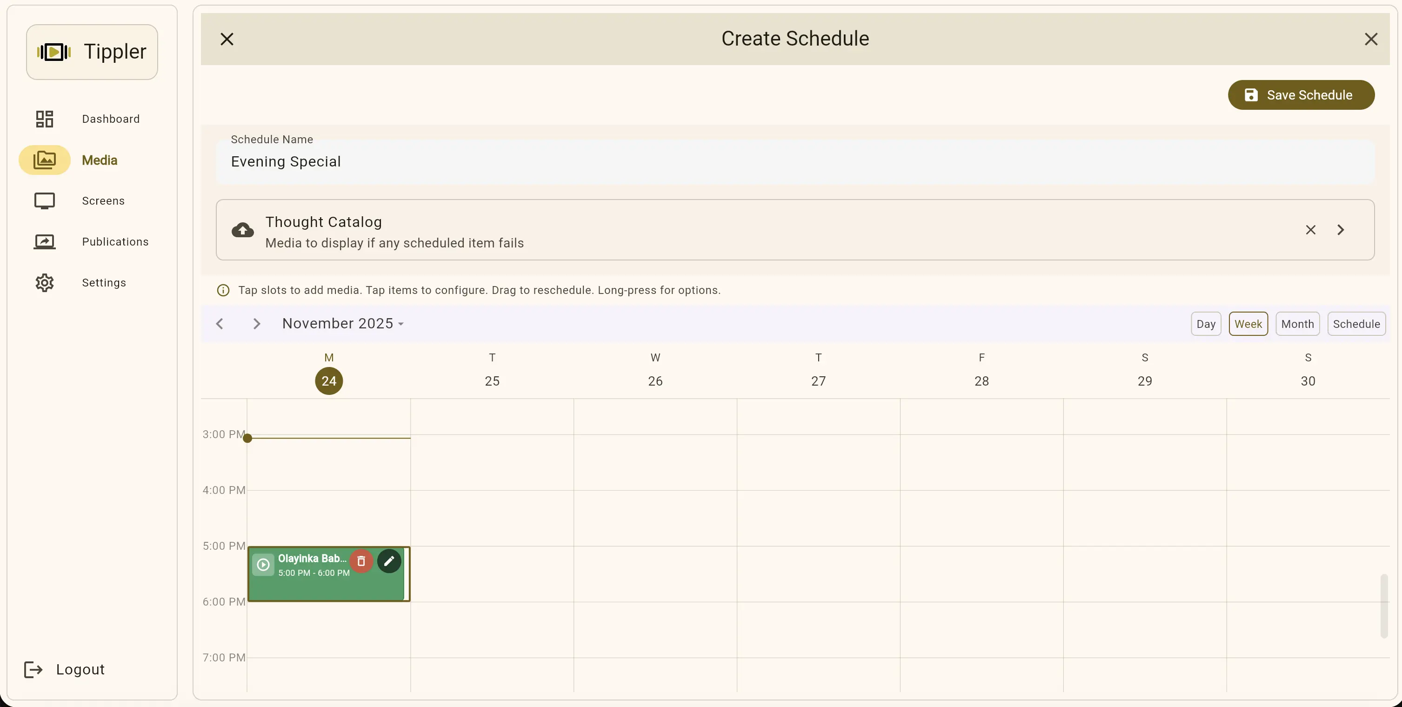Open the Publications page
The image size is (1402, 707).
pyautogui.click(x=115, y=242)
